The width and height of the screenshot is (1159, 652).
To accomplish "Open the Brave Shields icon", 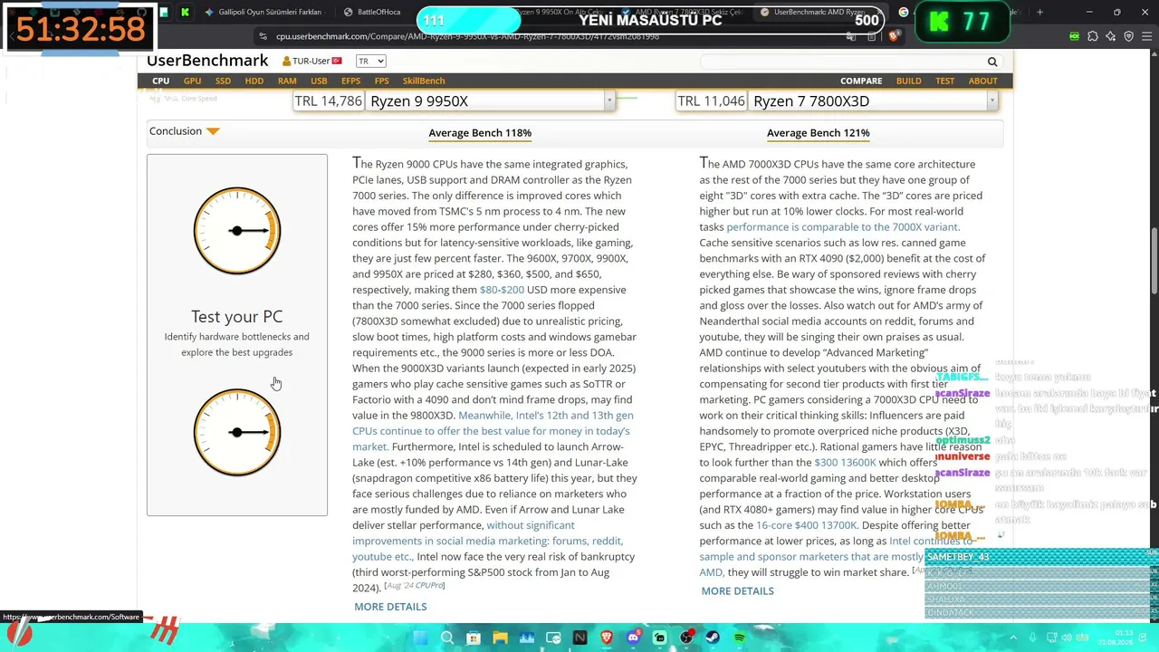I will pos(894,36).
